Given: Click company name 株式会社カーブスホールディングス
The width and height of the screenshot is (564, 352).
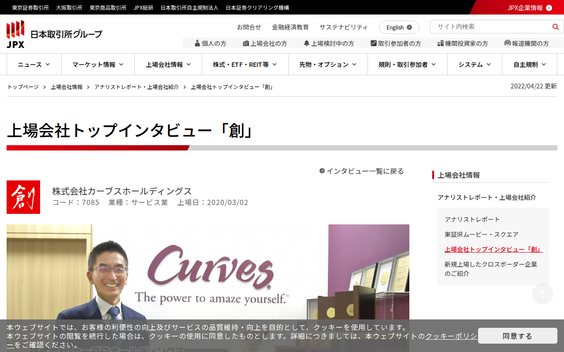Looking at the screenshot, I should [122, 191].
